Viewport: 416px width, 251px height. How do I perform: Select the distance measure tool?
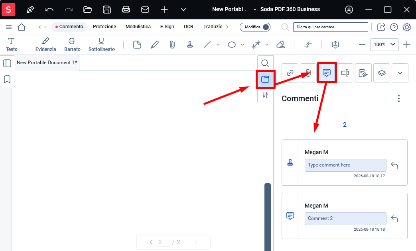pyautogui.click(x=256, y=45)
